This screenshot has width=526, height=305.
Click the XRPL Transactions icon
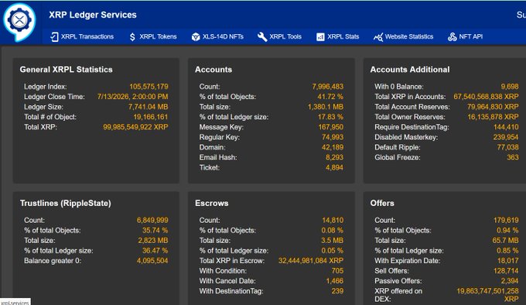pos(54,36)
